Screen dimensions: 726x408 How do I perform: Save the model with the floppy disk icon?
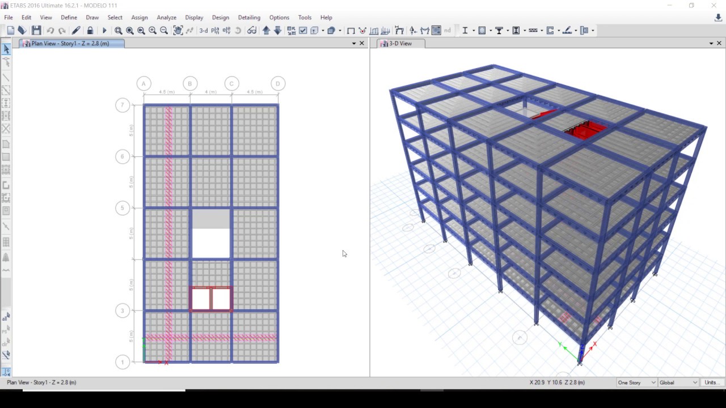pos(36,31)
